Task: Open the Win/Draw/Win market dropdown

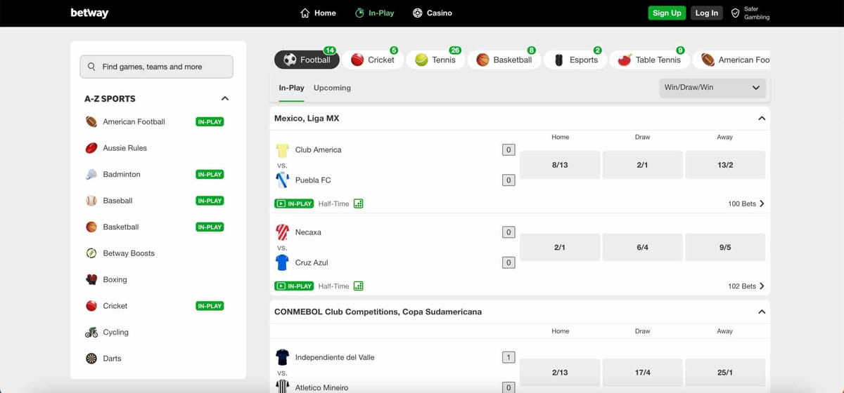Action: pyautogui.click(x=712, y=88)
